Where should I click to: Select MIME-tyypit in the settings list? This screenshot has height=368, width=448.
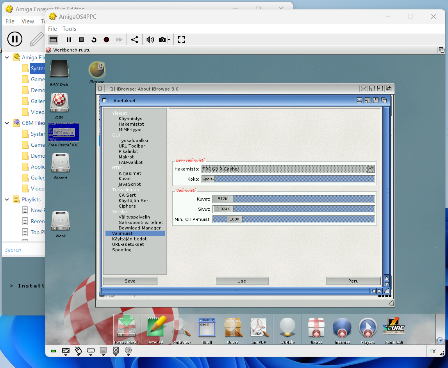click(131, 130)
